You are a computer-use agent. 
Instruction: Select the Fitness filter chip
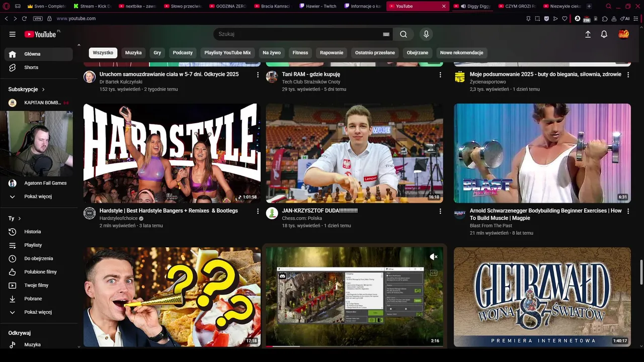(300, 53)
